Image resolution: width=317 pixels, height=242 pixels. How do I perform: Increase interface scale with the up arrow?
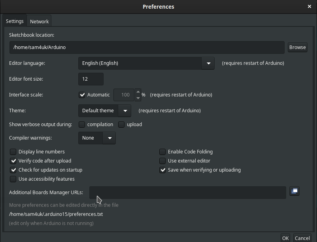point(138,92)
